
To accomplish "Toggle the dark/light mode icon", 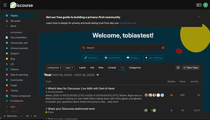I will pos(27,116).
